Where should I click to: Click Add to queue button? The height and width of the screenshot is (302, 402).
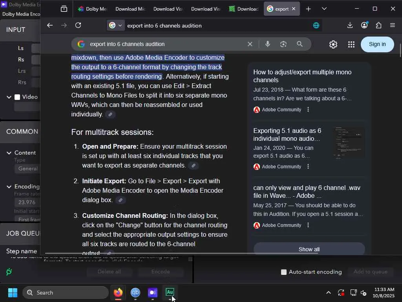pos(370,272)
